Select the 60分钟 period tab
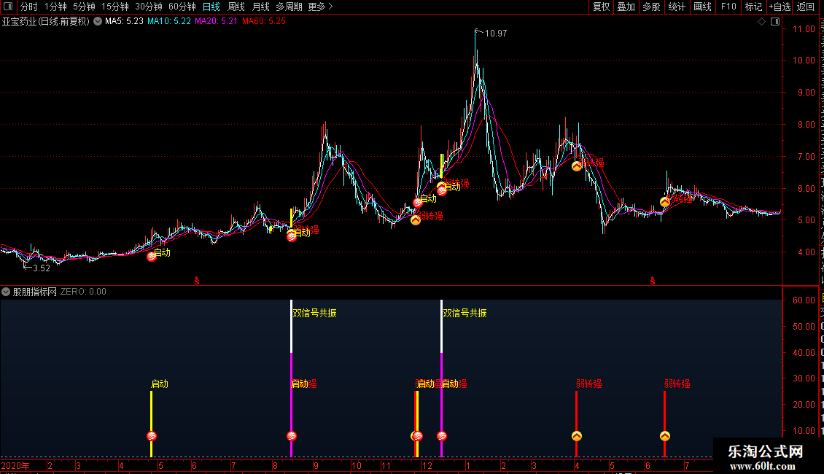 pyautogui.click(x=182, y=7)
